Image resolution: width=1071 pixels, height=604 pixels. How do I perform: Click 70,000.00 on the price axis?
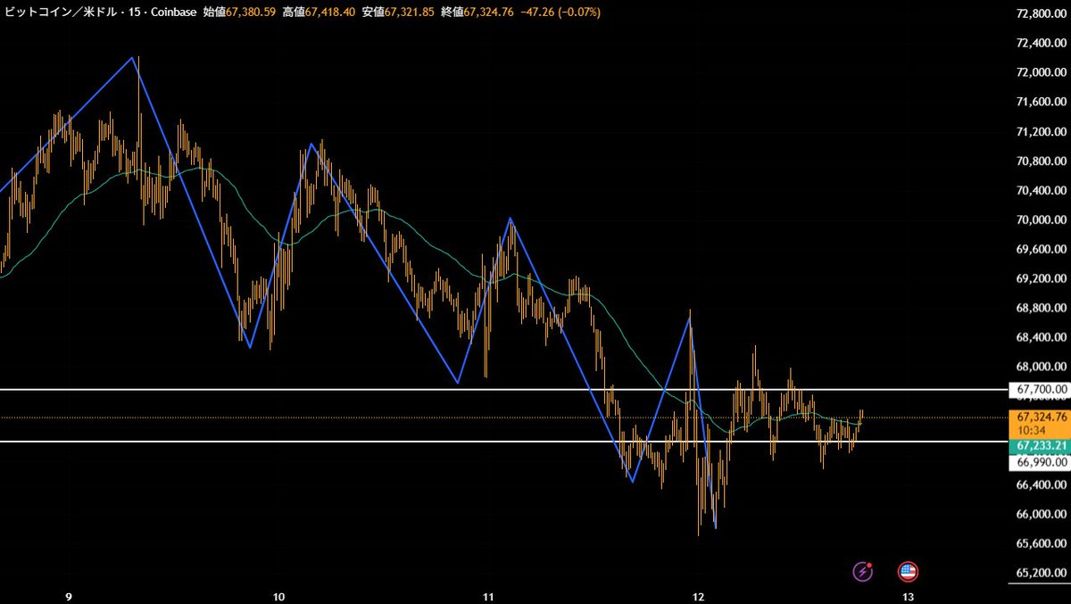coord(1041,219)
